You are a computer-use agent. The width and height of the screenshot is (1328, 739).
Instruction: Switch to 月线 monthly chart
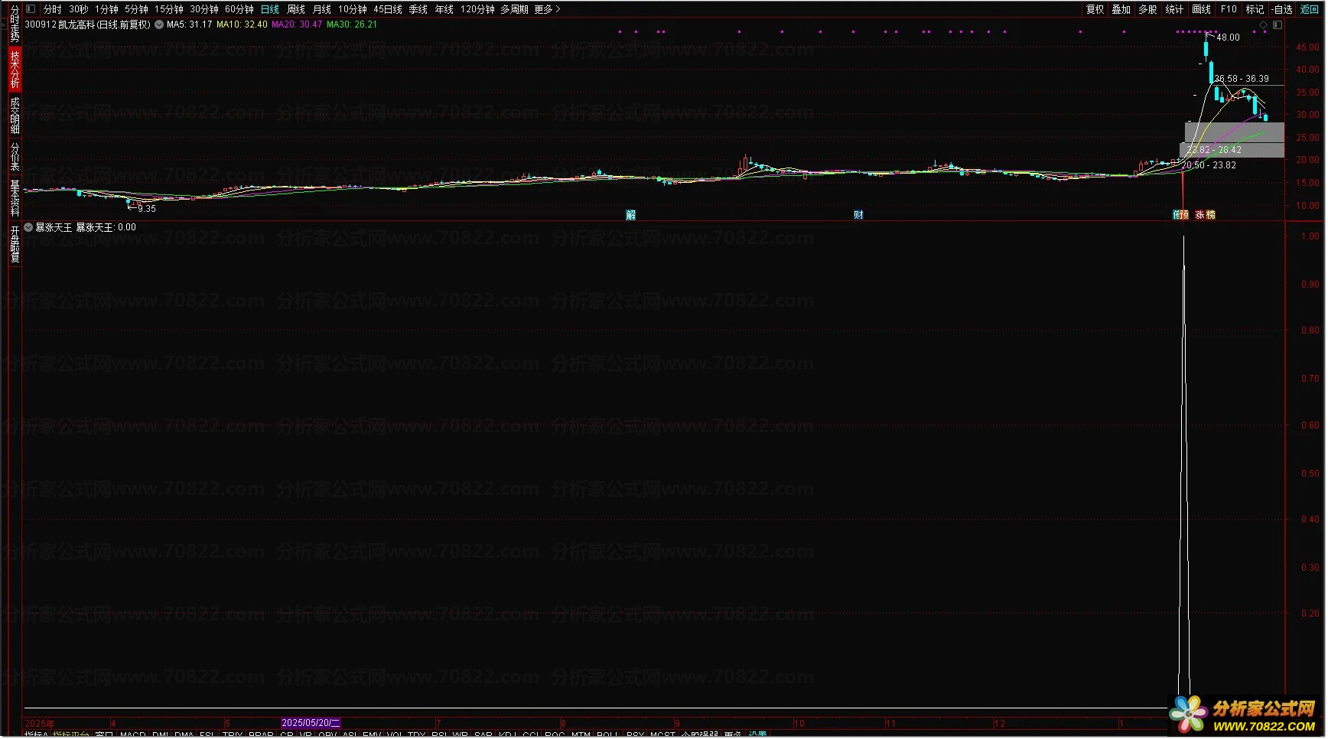coord(322,9)
